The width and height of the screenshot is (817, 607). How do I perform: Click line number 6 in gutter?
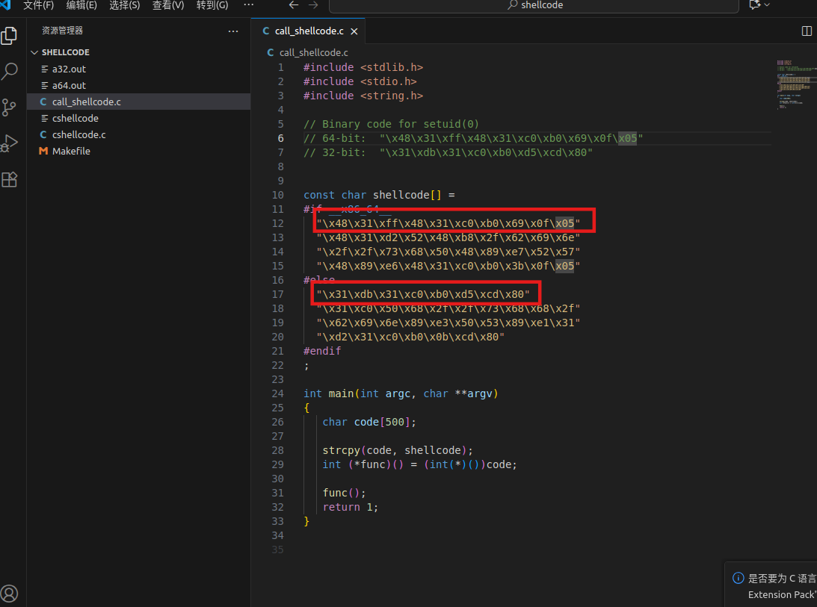tap(281, 138)
